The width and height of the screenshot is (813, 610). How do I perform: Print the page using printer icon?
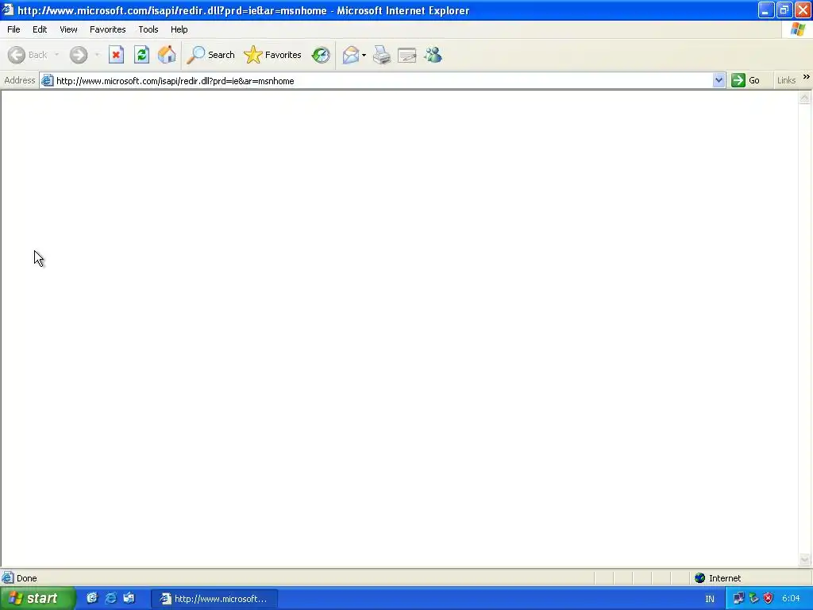pos(382,55)
